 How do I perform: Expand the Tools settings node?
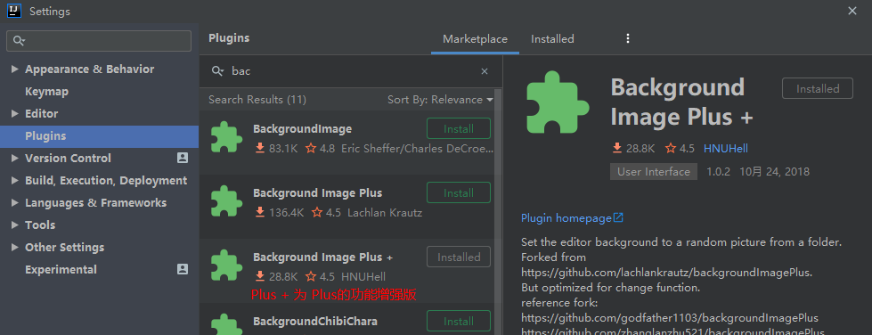point(15,225)
